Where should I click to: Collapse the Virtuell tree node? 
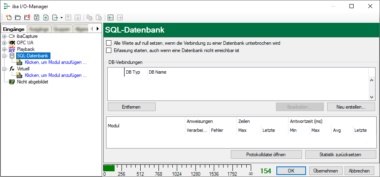click(4, 69)
